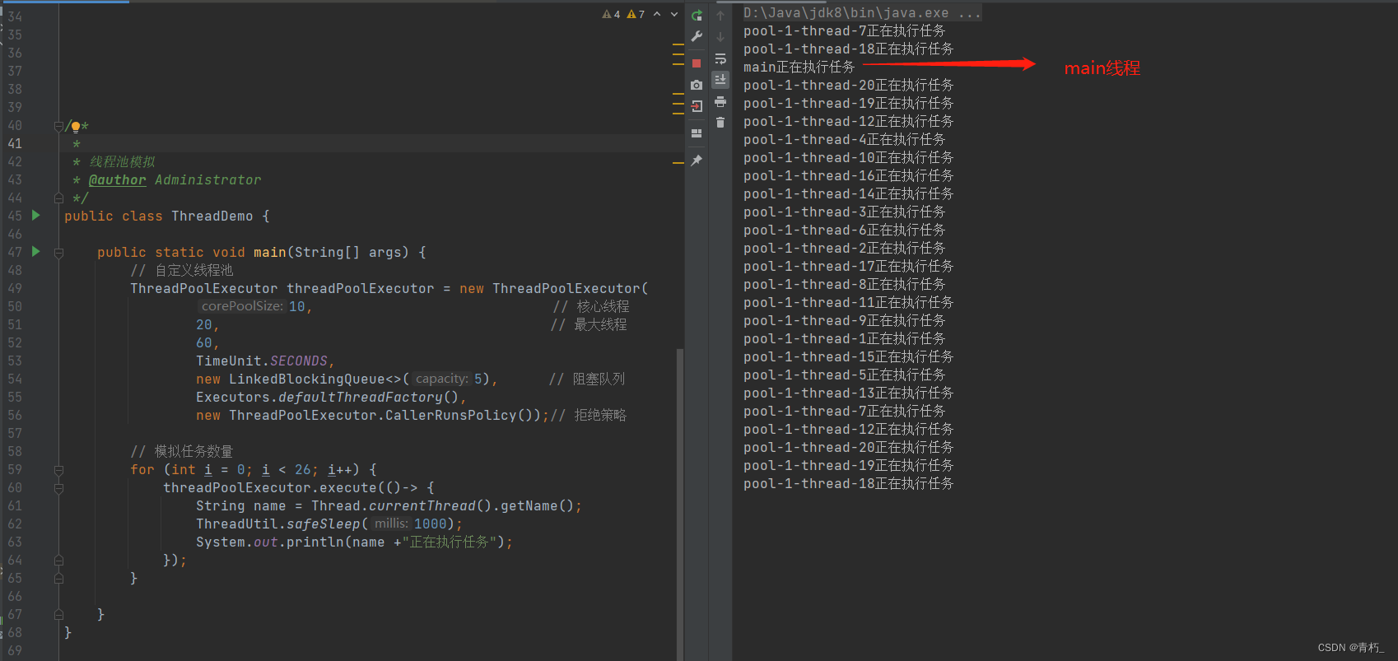The width and height of the screenshot is (1398, 661).
Task: Click the LinkedBlockingQueue constructor
Action: 306,379
